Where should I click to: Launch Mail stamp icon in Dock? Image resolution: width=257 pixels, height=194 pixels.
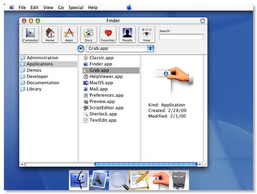(x=99, y=180)
